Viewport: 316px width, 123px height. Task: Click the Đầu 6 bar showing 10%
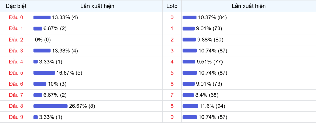pos(40,84)
